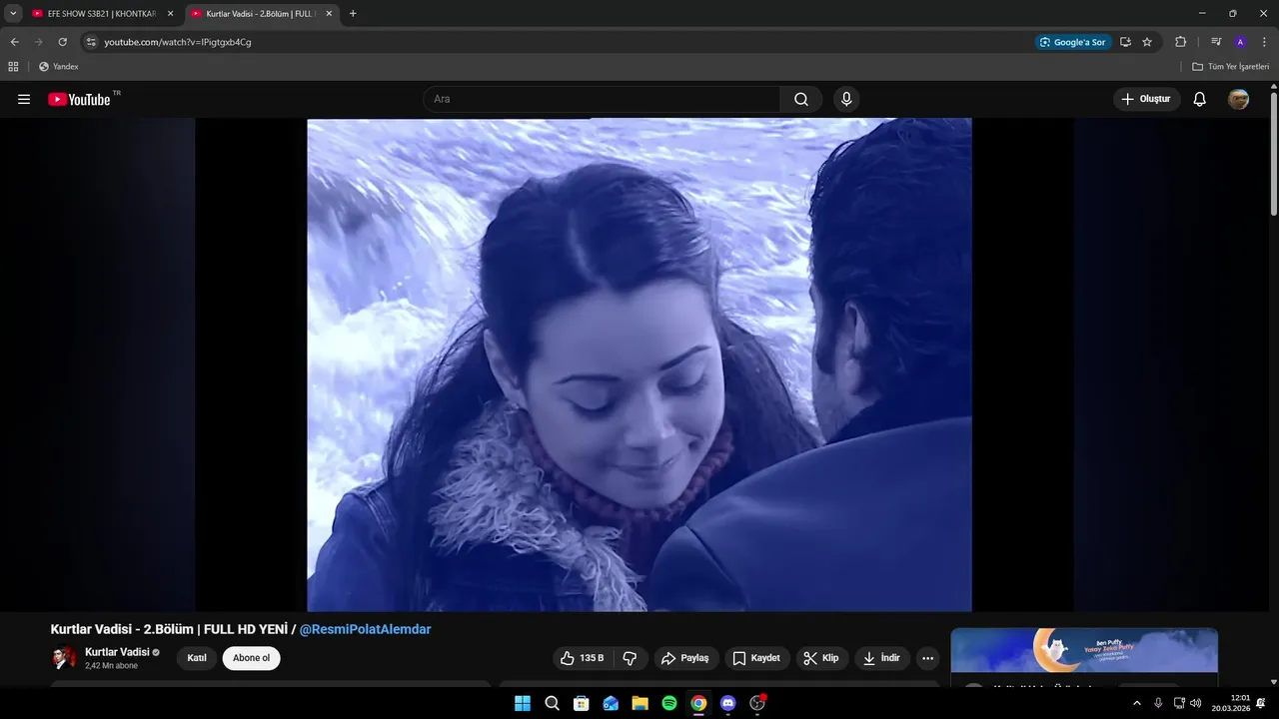Open the tray microphone indicator
This screenshot has height=719, width=1279.
pos(1158,703)
